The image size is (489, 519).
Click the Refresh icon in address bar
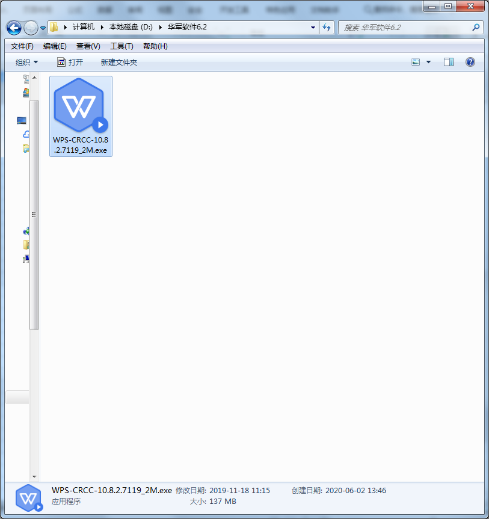tap(325, 28)
